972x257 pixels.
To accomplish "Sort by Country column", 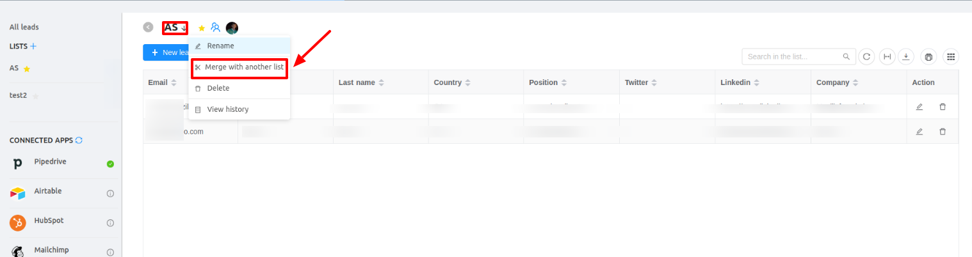I will pos(467,83).
